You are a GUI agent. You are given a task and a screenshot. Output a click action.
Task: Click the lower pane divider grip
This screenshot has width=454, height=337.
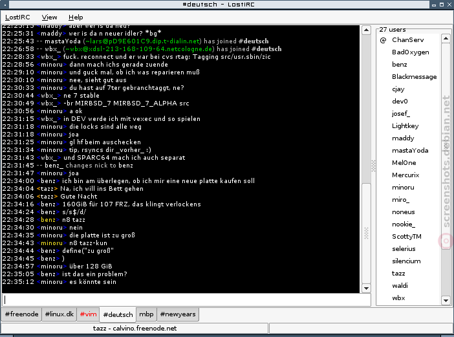click(366, 233)
